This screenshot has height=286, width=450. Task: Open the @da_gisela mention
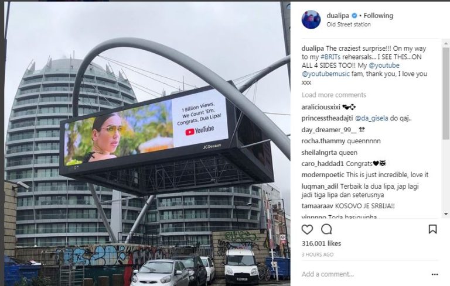point(371,118)
